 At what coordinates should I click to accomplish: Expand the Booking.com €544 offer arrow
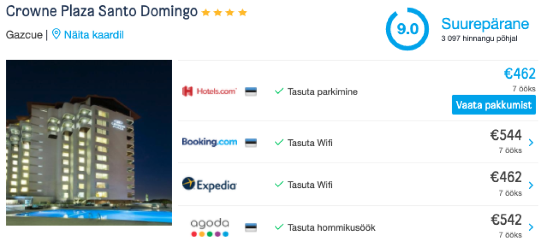click(530, 142)
